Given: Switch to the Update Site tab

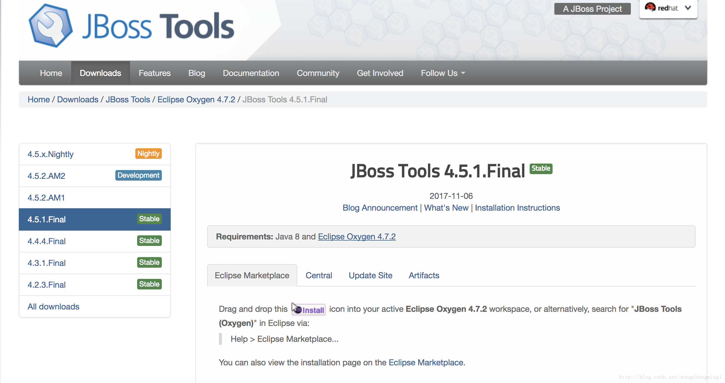Looking at the screenshot, I should [x=370, y=275].
